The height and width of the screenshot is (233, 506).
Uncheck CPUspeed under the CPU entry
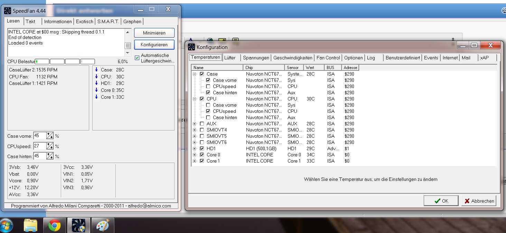(x=208, y=111)
